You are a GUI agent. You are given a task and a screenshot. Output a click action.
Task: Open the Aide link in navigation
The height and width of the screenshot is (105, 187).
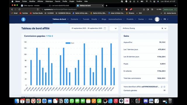[x=150, y=19]
